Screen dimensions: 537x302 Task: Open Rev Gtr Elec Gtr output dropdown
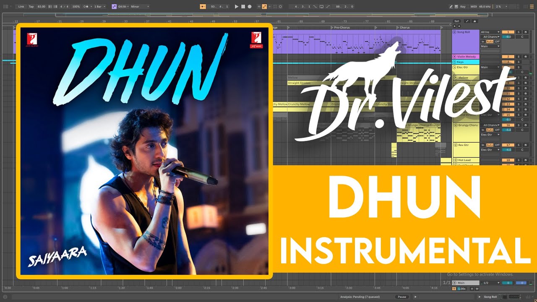tap(490, 150)
